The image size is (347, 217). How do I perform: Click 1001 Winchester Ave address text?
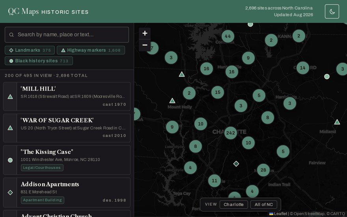[60, 159]
